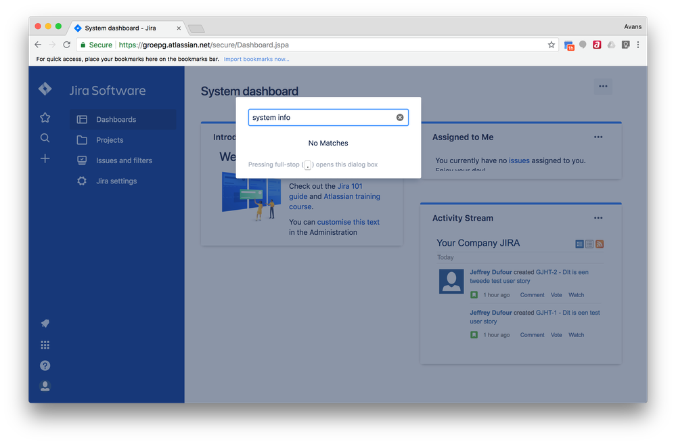Click the Avans profile name in Chrome
The width and height of the screenshot is (676, 444).
coord(633,26)
